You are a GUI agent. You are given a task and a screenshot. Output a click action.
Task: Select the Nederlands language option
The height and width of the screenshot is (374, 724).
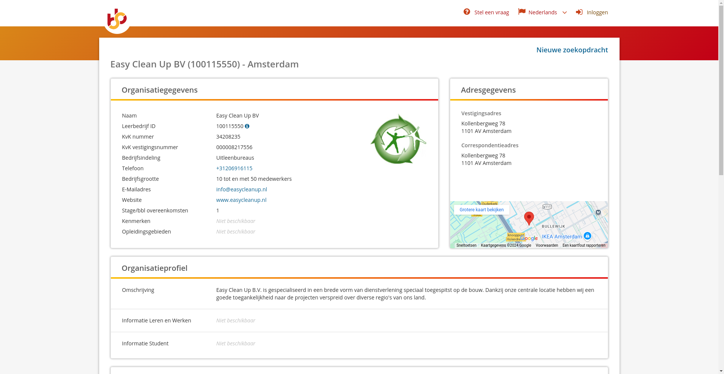[542, 12]
